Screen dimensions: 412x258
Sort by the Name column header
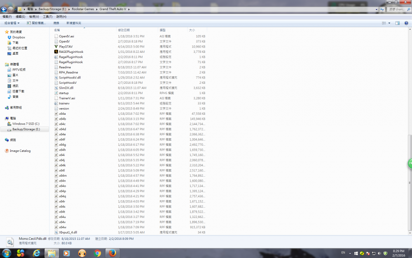84,30
